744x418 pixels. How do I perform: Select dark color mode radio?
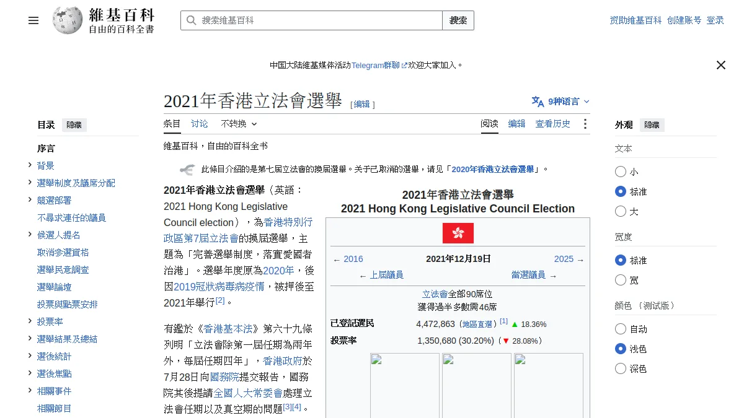[x=621, y=368]
